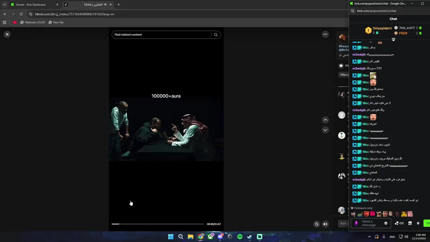Click the search magnifier in Find related content
This screenshot has height=242, width=430.
216,35
